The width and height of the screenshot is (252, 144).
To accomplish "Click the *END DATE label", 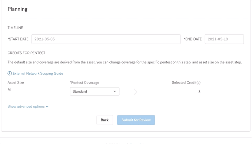I will [193, 39].
